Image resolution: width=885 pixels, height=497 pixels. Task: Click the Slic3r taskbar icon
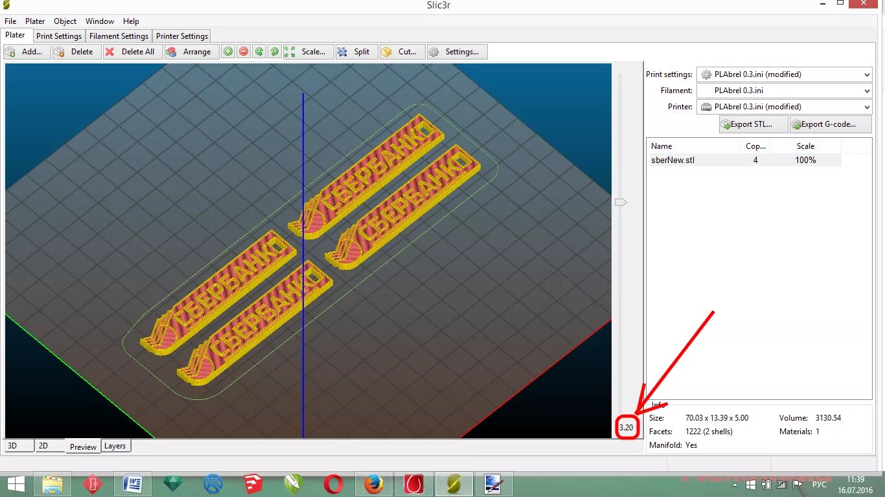[x=454, y=483]
